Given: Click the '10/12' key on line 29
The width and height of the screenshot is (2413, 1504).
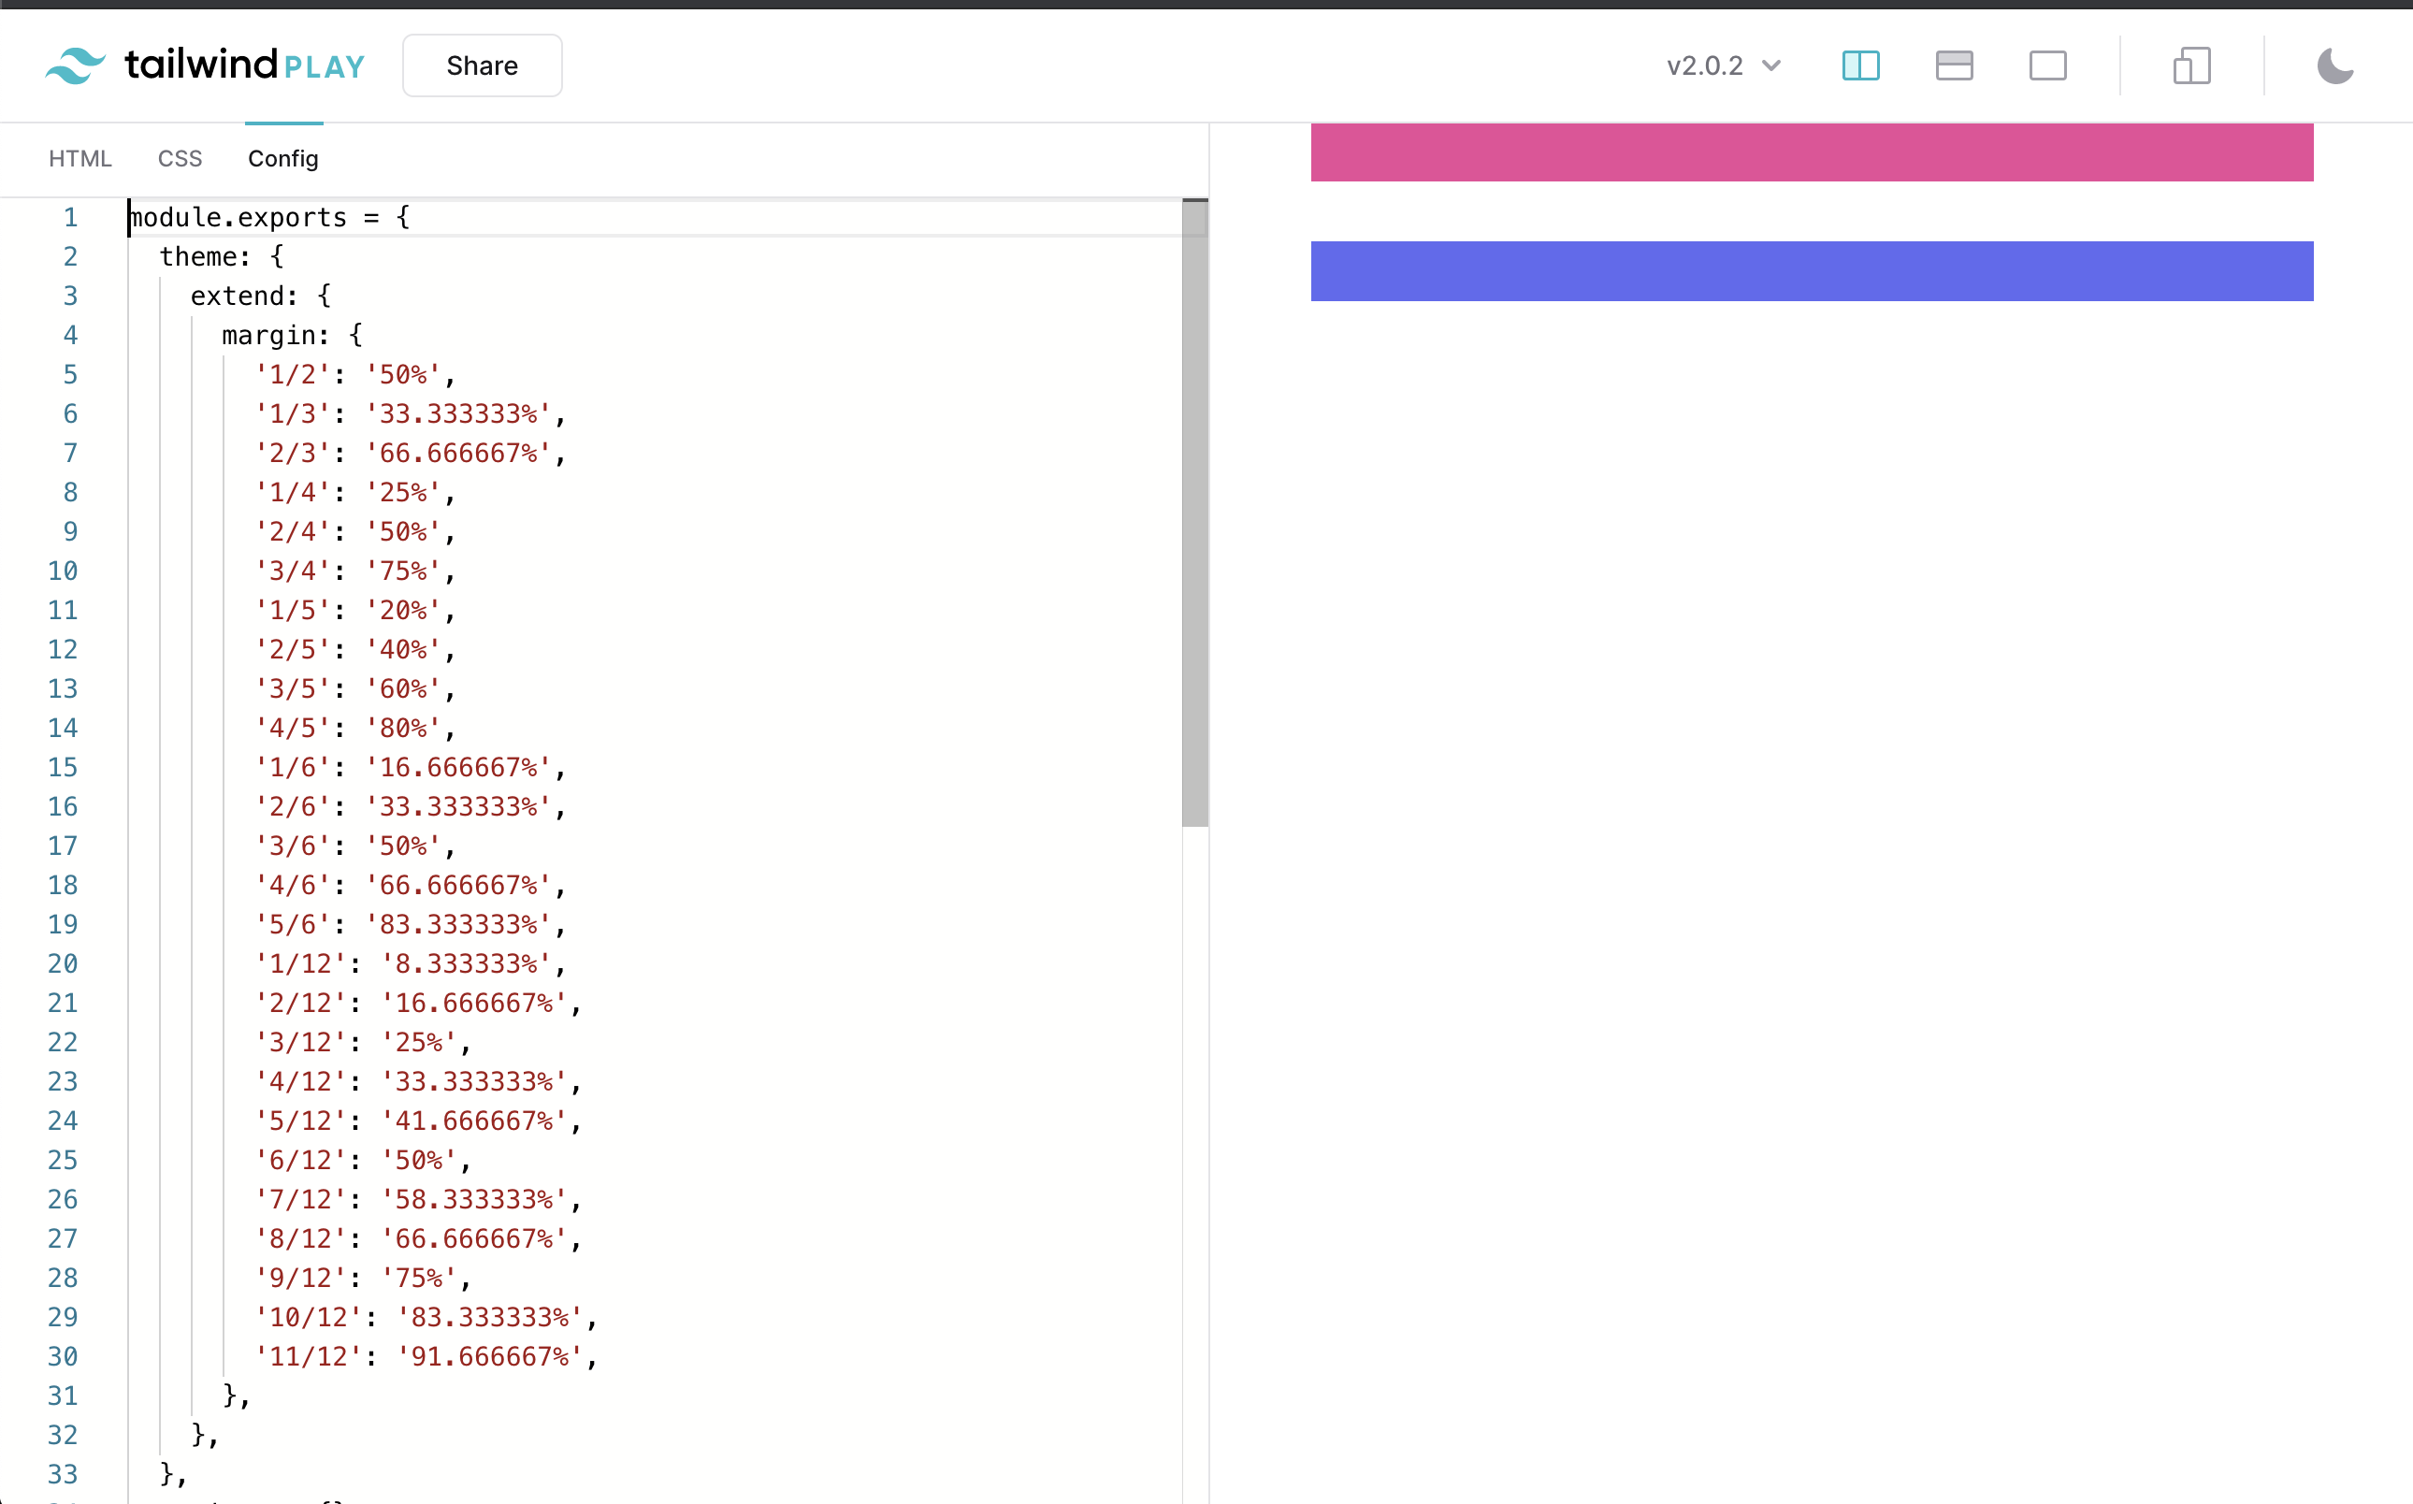Looking at the screenshot, I should pos(309,1318).
